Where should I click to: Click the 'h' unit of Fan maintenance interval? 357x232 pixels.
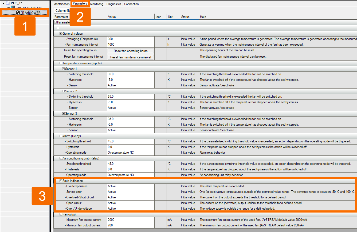point(168,45)
